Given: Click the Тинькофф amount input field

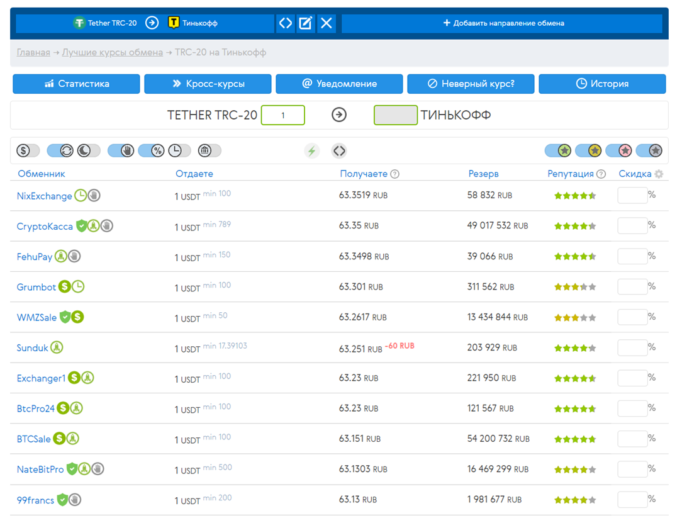Looking at the screenshot, I should pos(395,115).
